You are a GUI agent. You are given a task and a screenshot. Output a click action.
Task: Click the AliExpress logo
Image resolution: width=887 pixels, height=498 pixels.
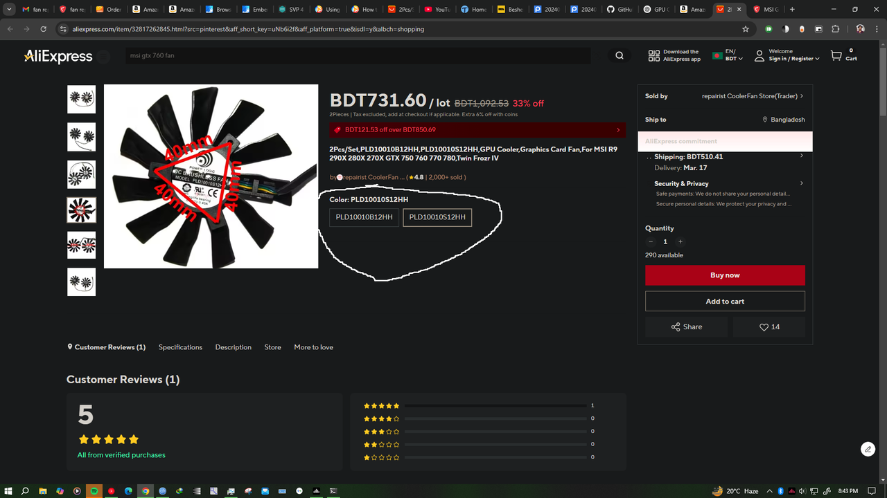point(58,57)
